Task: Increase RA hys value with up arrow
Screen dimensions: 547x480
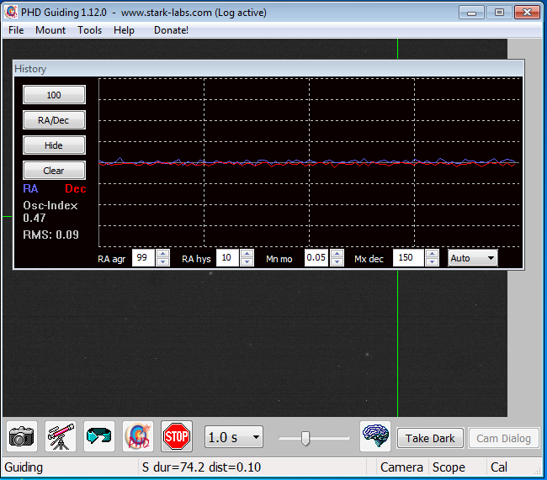Action: 247,254
